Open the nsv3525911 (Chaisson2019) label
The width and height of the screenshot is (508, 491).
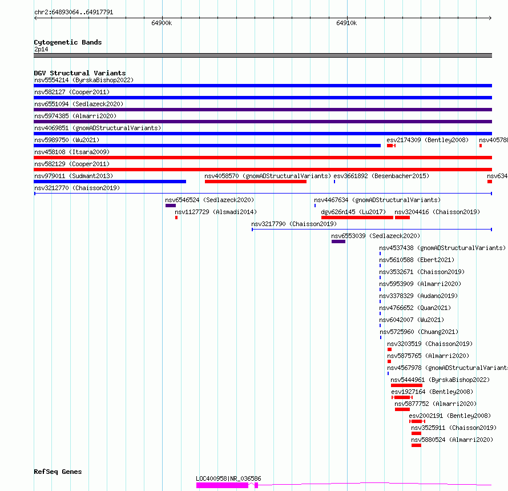pyautogui.click(x=454, y=428)
